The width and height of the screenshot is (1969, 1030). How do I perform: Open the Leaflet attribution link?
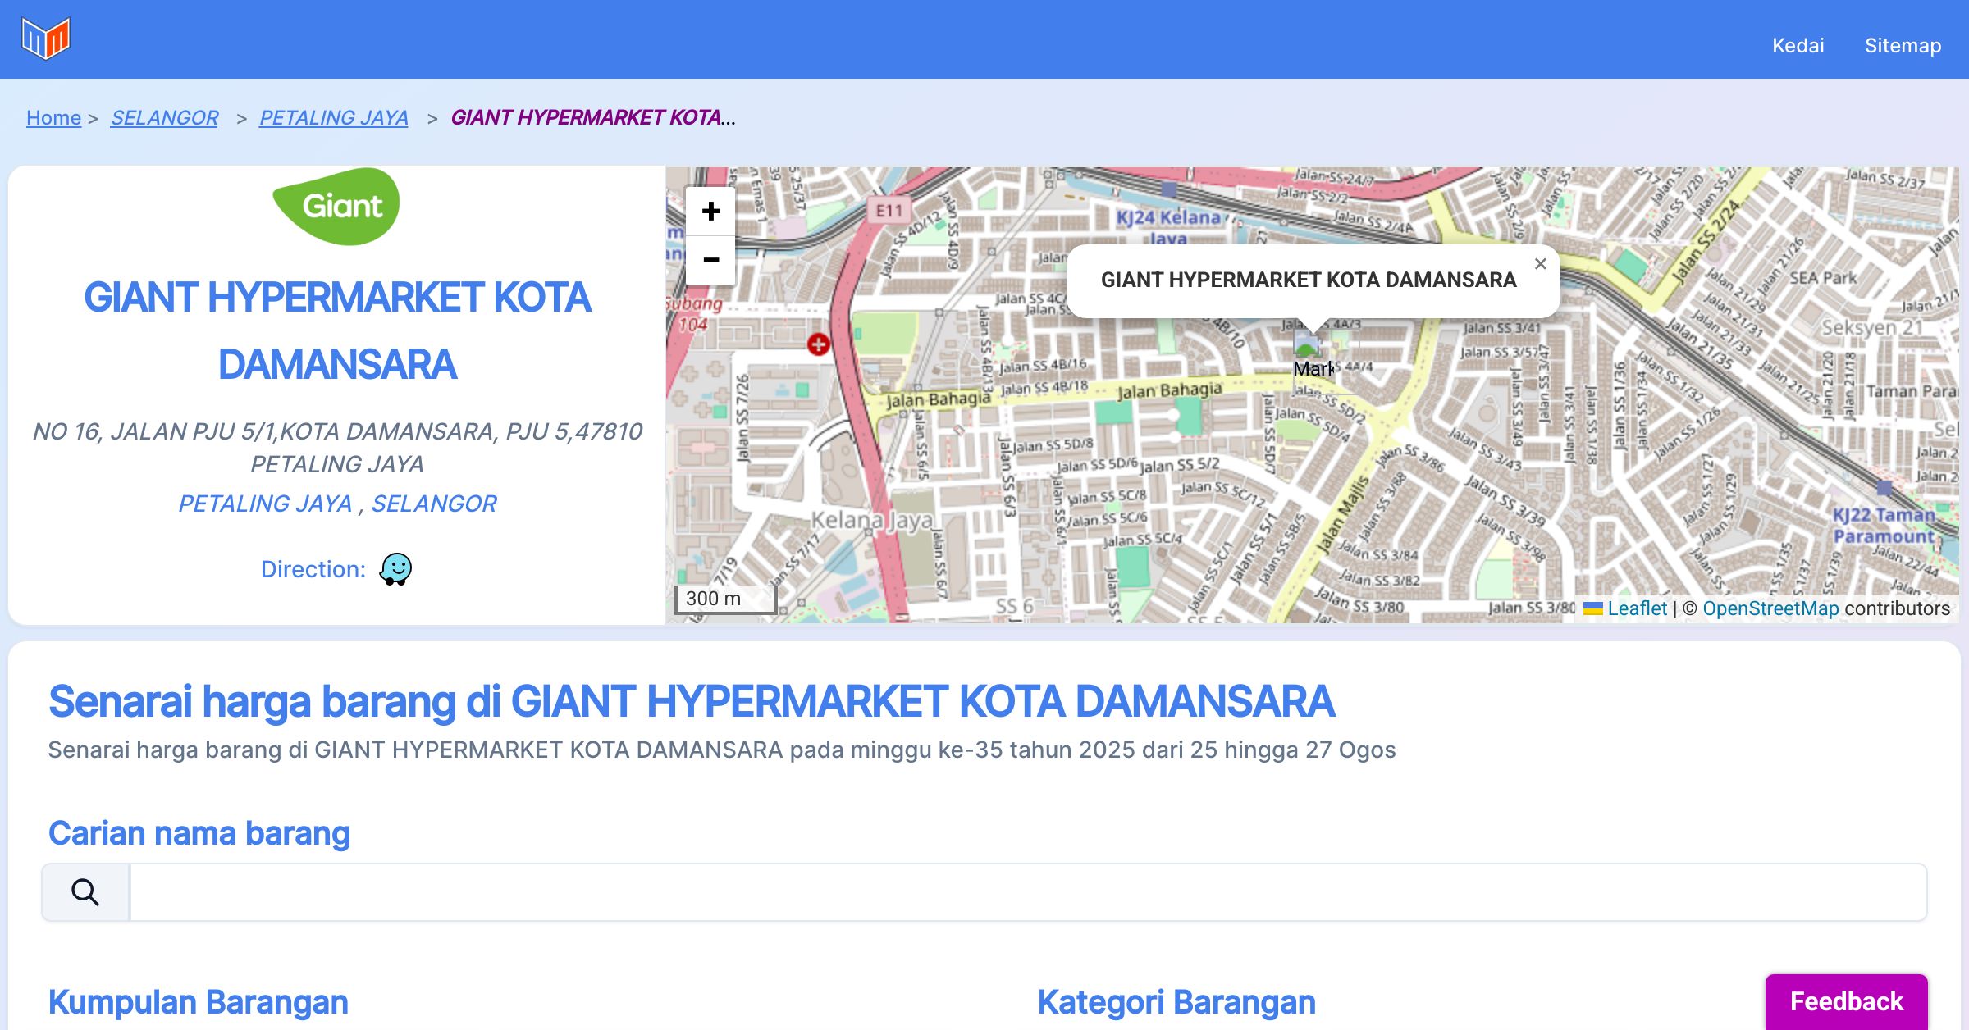point(1636,608)
